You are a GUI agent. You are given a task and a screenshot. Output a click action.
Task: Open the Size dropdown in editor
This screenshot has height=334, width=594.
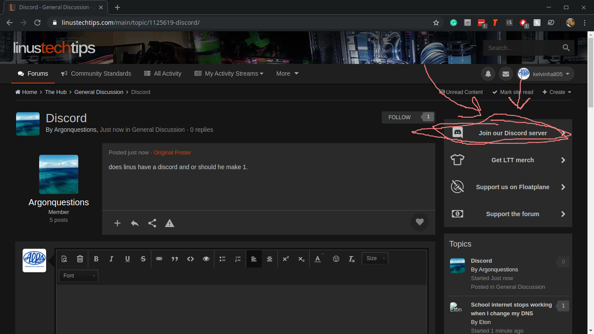[x=375, y=258]
